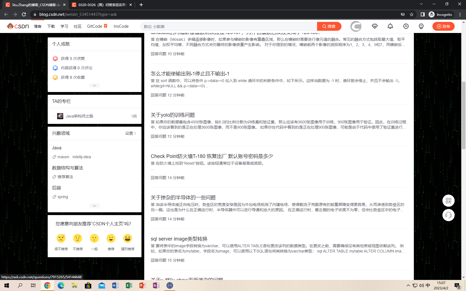Open 博客 in the CSDN navigation
This screenshot has height=291, width=466.
coord(38,26)
